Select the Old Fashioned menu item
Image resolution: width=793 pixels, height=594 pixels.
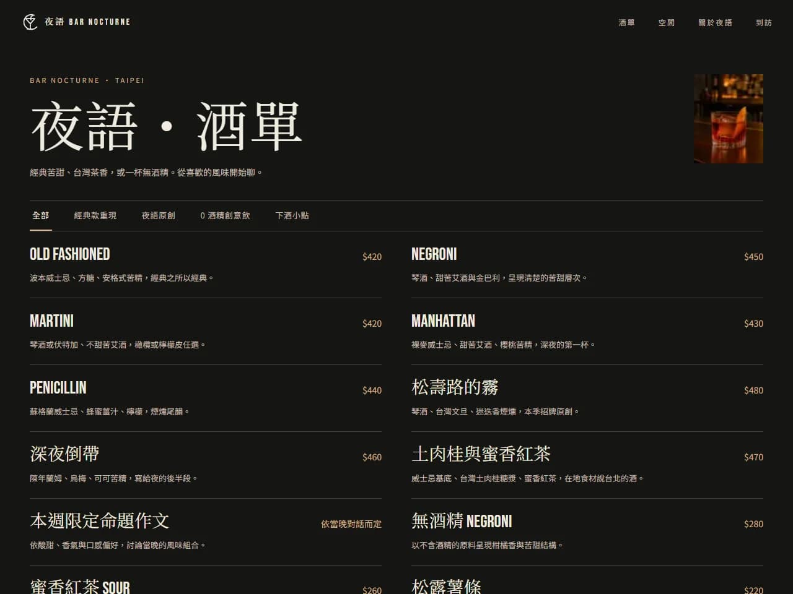206,265
